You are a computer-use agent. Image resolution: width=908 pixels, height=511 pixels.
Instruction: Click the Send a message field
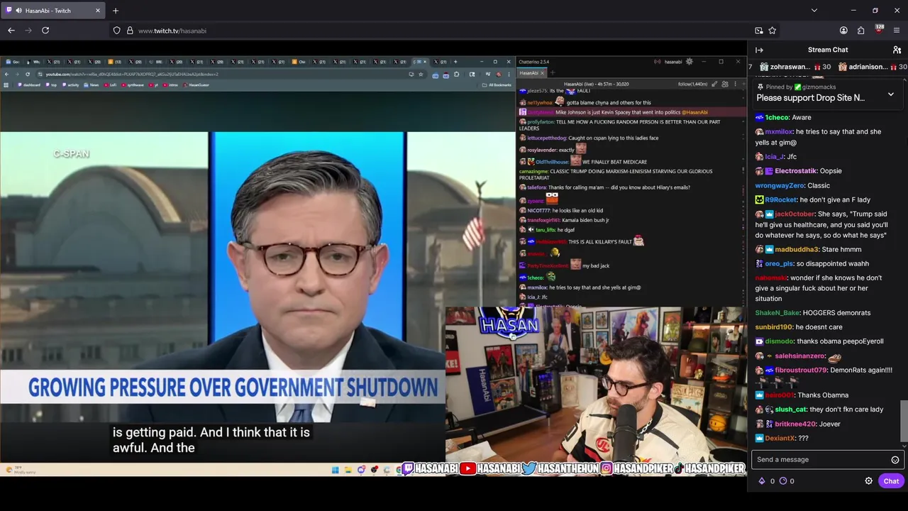(828, 460)
